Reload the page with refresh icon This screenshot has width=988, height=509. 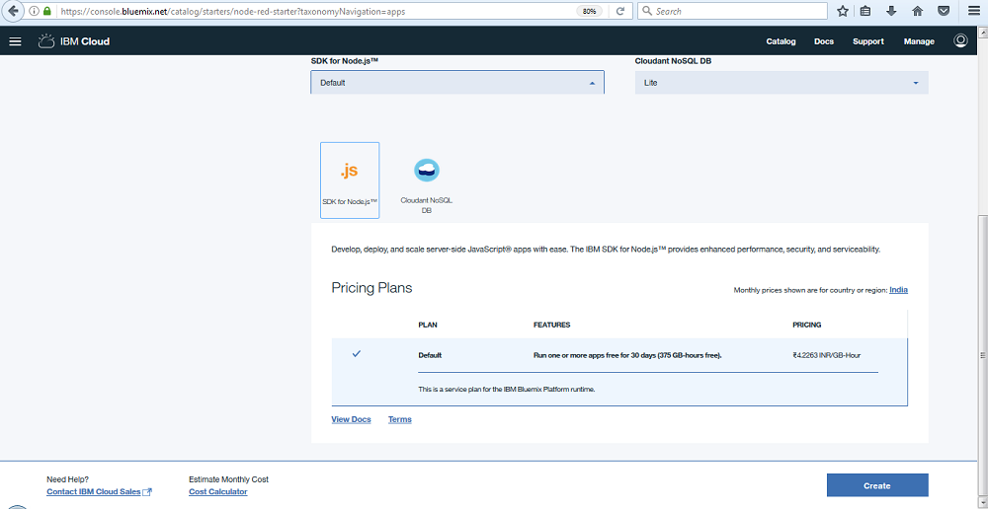[x=620, y=11]
